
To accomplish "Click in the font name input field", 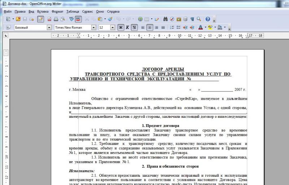I will coord(73,27).
